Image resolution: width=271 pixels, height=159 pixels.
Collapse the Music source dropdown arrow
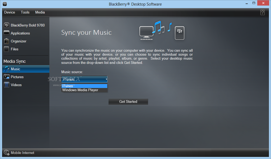tap(106, 79)
